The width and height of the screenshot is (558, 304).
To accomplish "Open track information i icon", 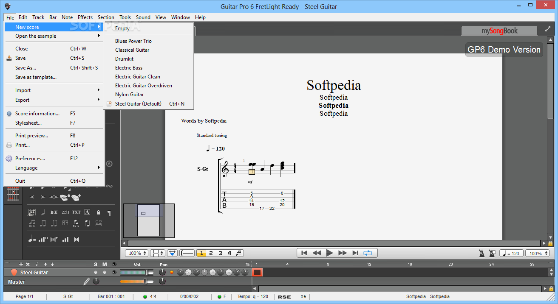I will (37, 265).
